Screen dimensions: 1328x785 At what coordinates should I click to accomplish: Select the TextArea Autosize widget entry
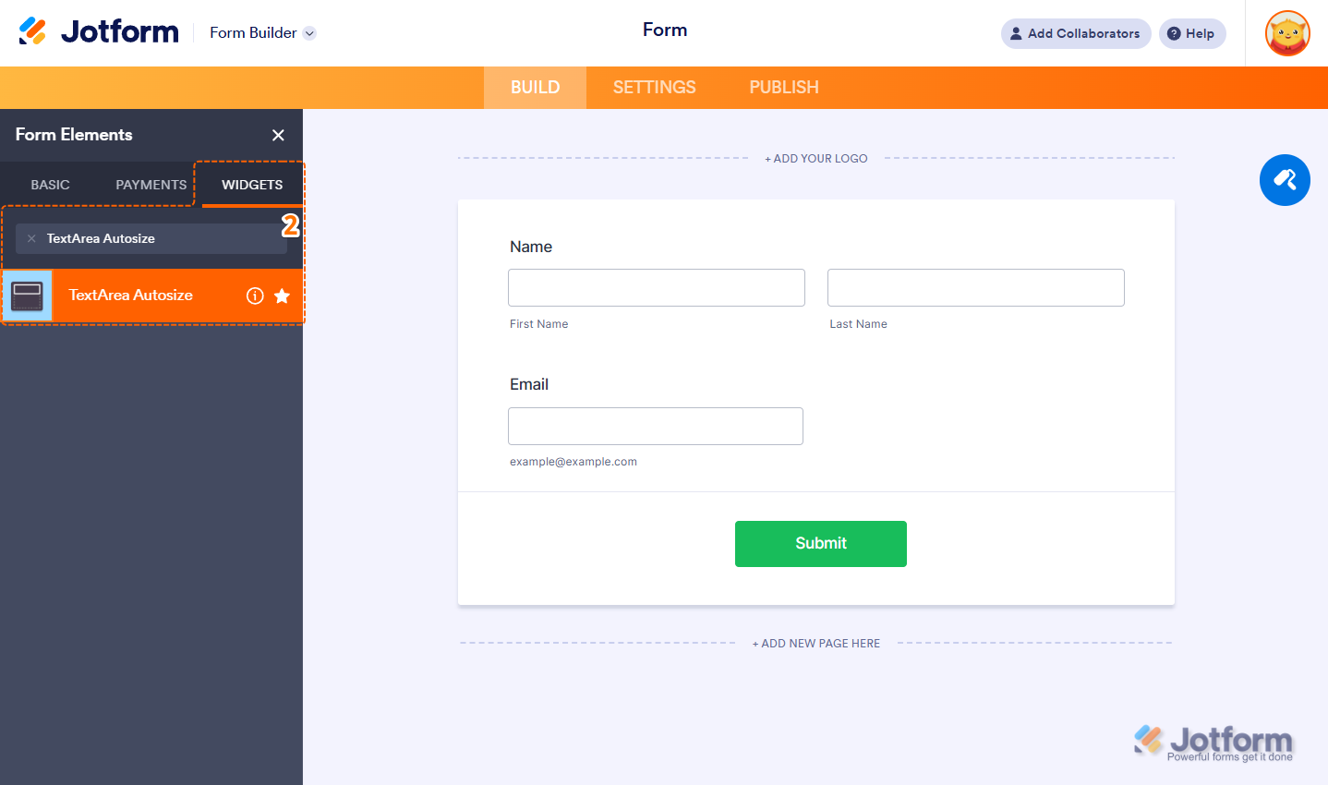[x=129, y=296]
